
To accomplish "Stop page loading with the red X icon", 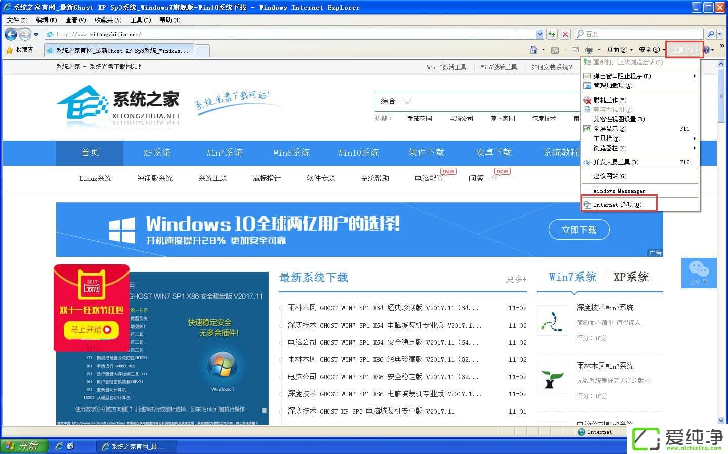I will (x=565, y=34).
